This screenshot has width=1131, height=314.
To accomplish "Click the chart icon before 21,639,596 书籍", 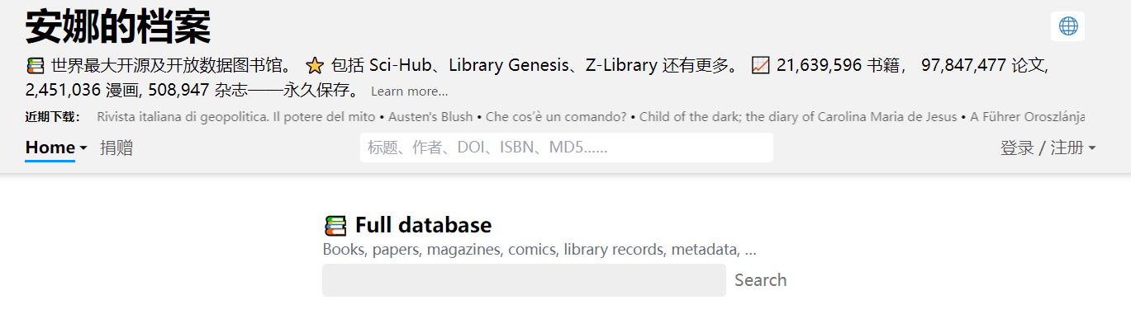I will pos(761,65).
